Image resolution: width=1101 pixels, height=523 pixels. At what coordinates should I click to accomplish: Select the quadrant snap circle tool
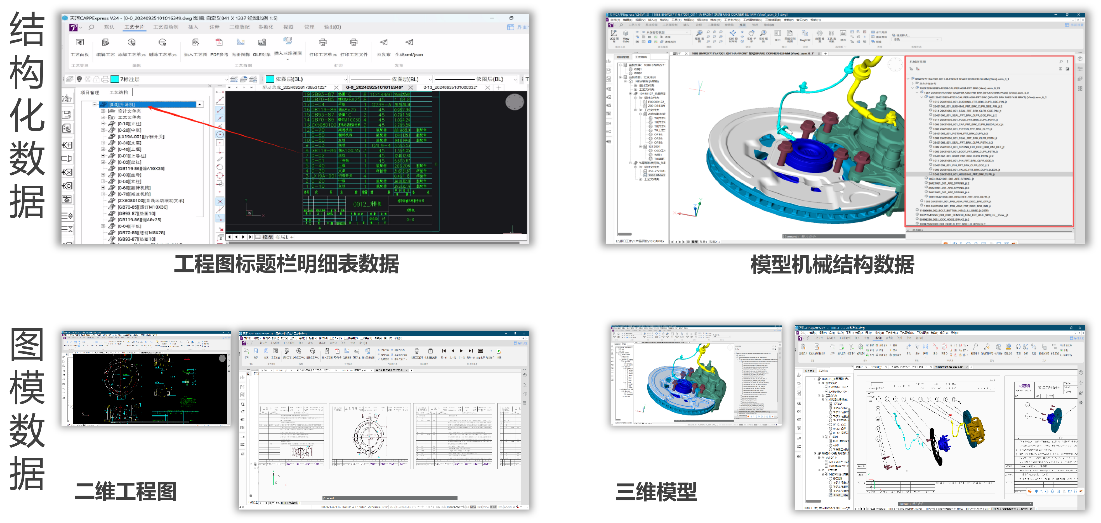(220, 175)
